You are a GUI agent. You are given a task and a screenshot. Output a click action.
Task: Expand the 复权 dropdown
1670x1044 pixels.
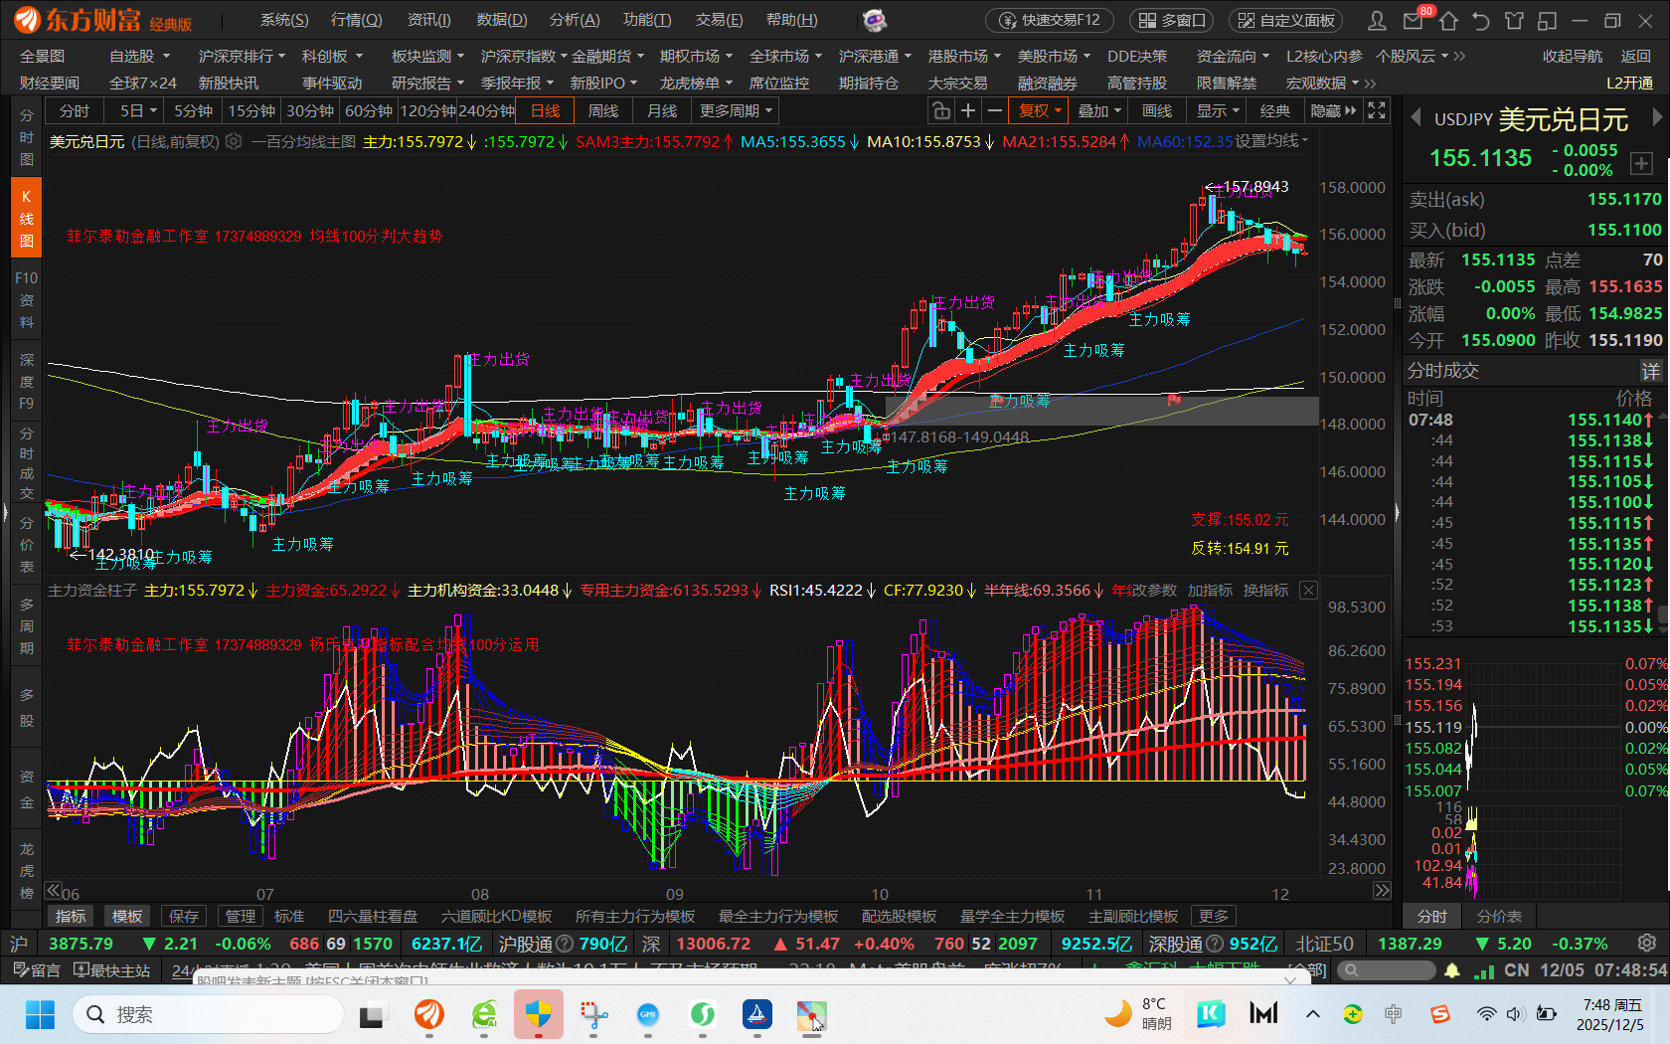tap(1040, 110)
